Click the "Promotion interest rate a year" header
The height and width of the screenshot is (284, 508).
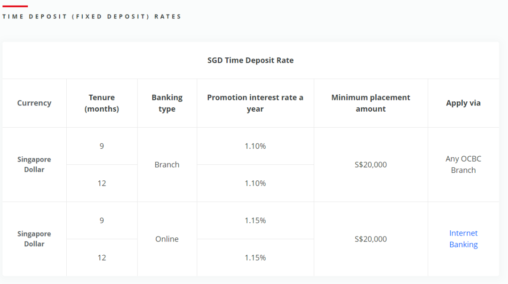(x=255, y=103)
